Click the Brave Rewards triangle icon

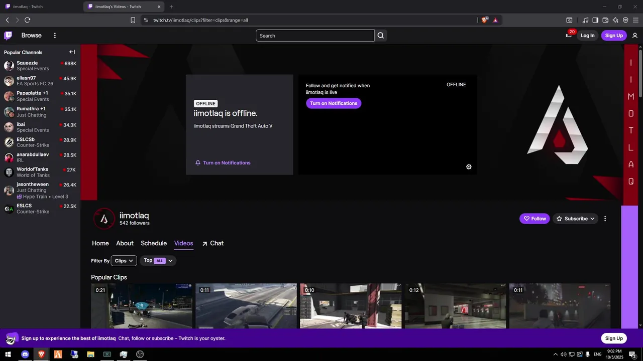[495, 20]
